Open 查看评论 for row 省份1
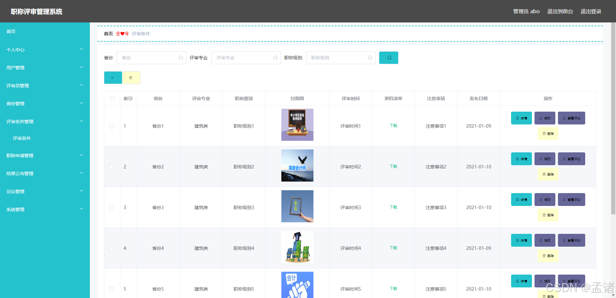The image size is (616, 298). [x=571, y=118]
